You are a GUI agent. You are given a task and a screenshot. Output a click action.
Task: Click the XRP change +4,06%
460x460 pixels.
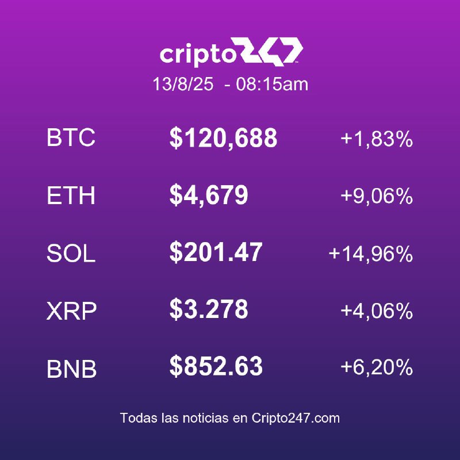pos(377,311)
